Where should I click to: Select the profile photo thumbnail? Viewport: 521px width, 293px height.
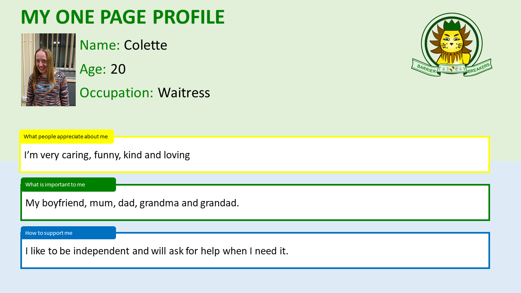point(48,70)
